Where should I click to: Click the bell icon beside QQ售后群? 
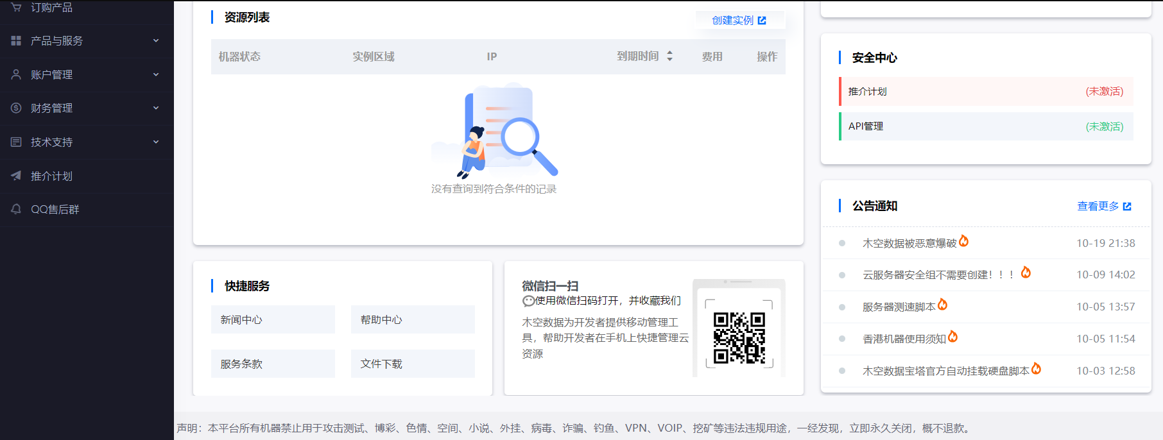pyautogui.click(x=16, y=209)
